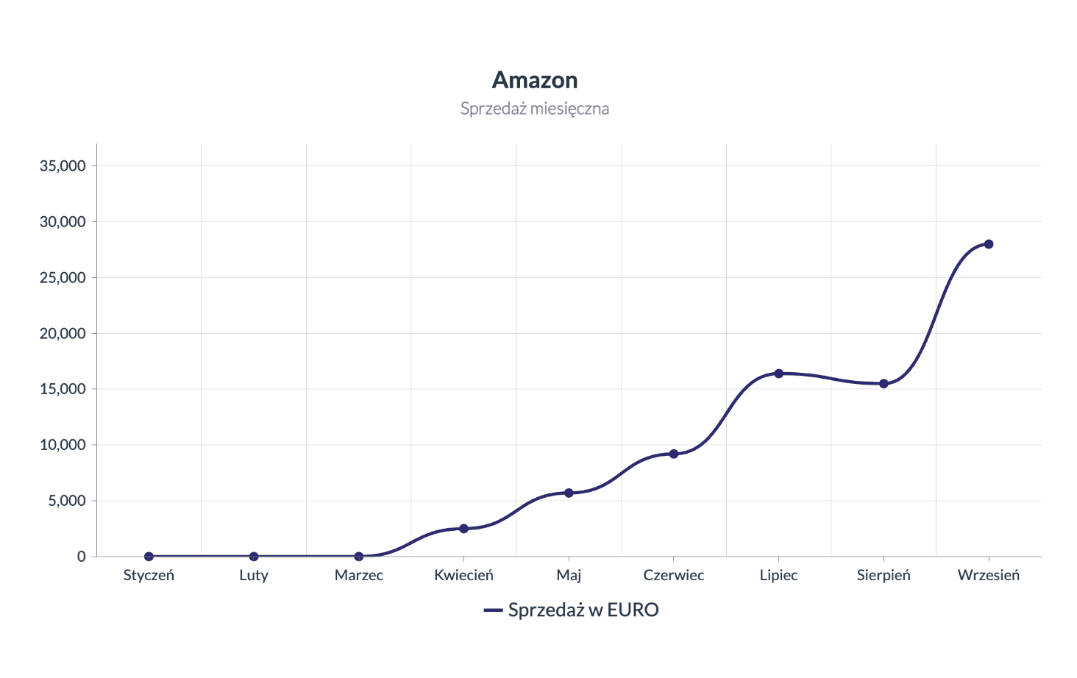Click the Kwiecień x-axis label

tap(463, 575)
